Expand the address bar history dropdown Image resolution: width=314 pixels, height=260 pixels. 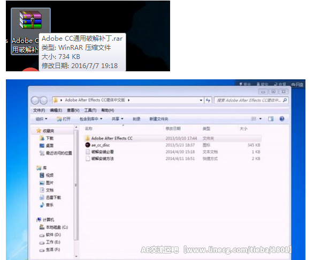coord(201,100)
